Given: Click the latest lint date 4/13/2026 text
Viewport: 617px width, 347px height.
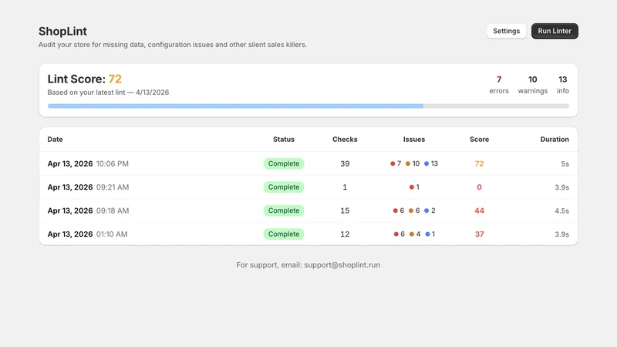Looking at the screenshot, I should point(152,93).
